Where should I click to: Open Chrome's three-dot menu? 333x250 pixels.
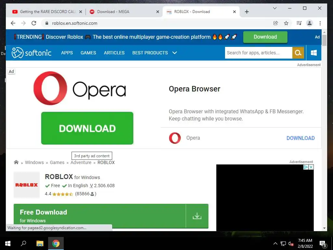coord(320,23)
